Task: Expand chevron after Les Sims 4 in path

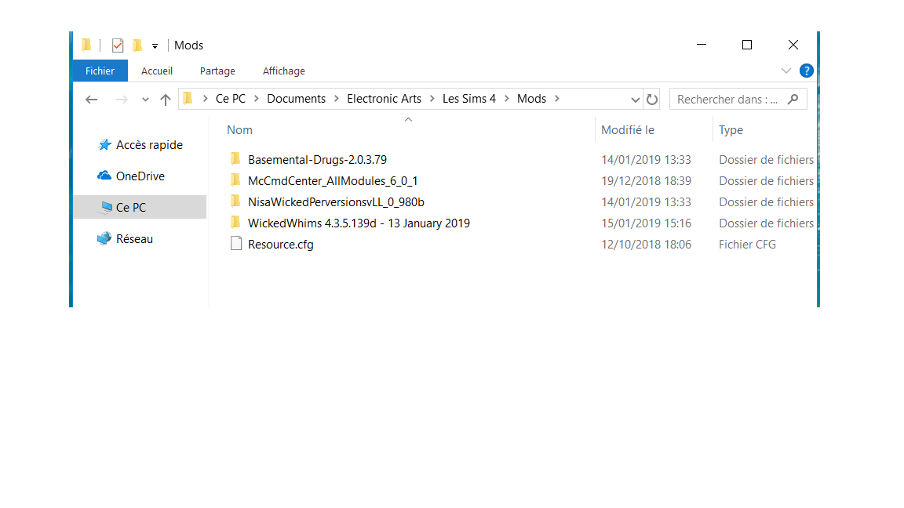Action: 507,99
